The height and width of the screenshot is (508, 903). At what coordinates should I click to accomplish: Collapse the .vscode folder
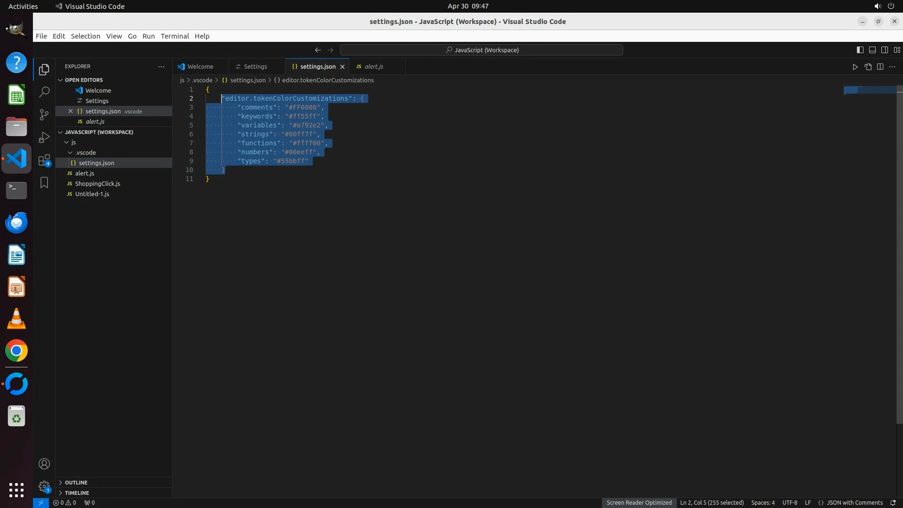pos(85,152)
